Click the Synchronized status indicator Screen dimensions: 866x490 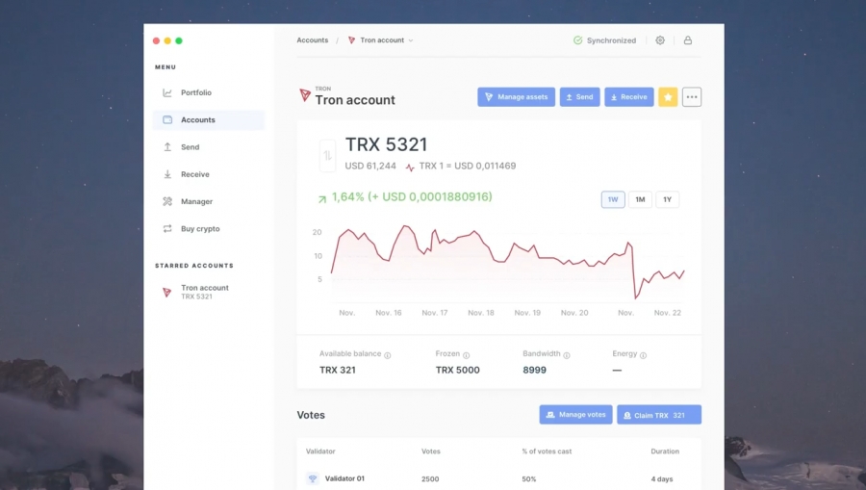click(x=605, y=40)
